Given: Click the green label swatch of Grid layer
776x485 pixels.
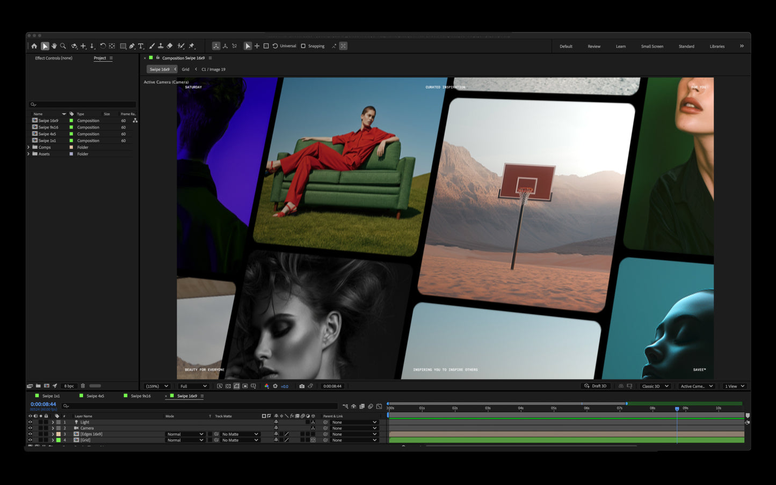Looking at the screenshot, I should pyautogui.click(x=59, y=440).
